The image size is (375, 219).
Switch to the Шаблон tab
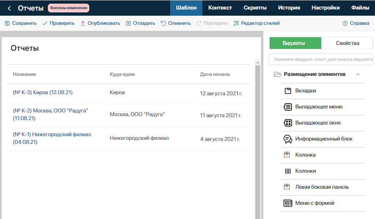pyautogui.click(x=186, y=8)
